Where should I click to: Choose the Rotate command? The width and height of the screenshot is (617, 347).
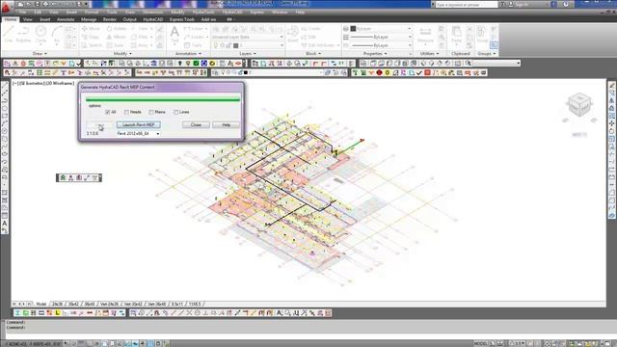(117, 29)
